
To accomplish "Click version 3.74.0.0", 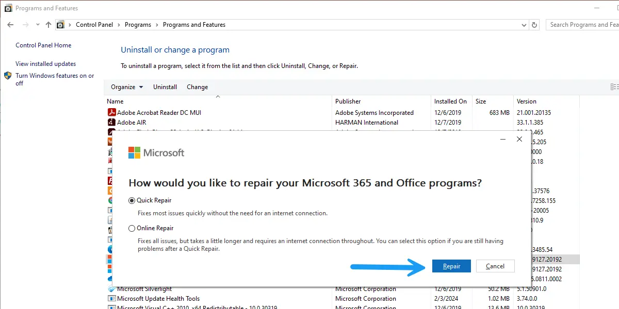I will coord(527,299).
